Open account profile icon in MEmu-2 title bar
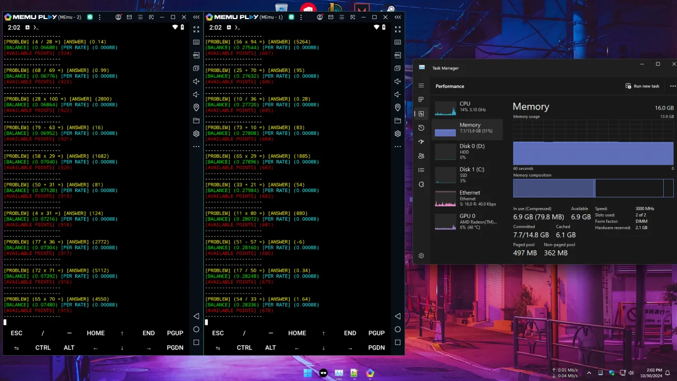677x381 pixels. [118, 17]
